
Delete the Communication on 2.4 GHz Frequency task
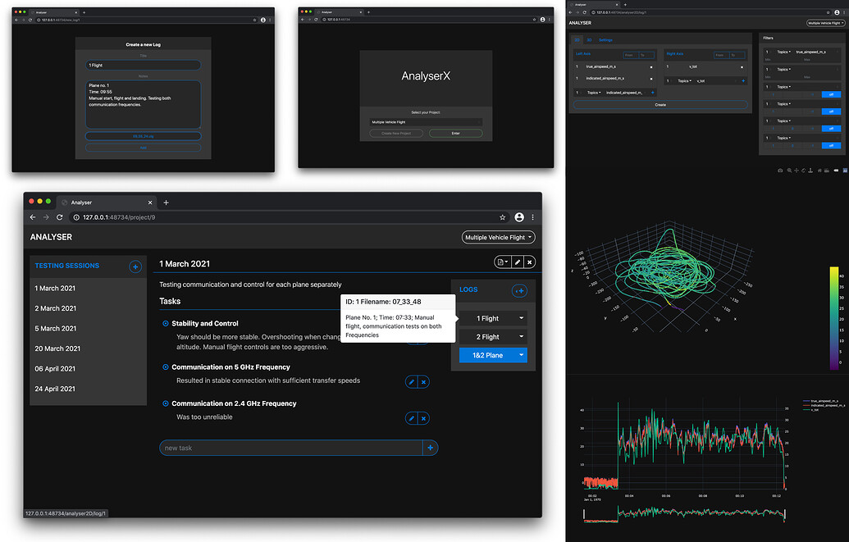[x=424, y=418]
